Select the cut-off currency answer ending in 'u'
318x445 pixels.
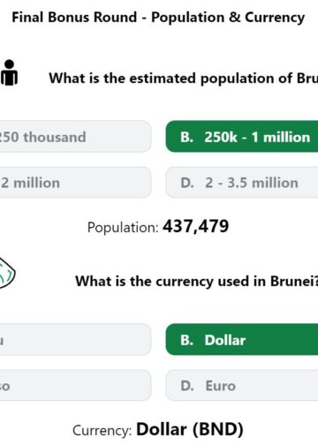point(75,339)
